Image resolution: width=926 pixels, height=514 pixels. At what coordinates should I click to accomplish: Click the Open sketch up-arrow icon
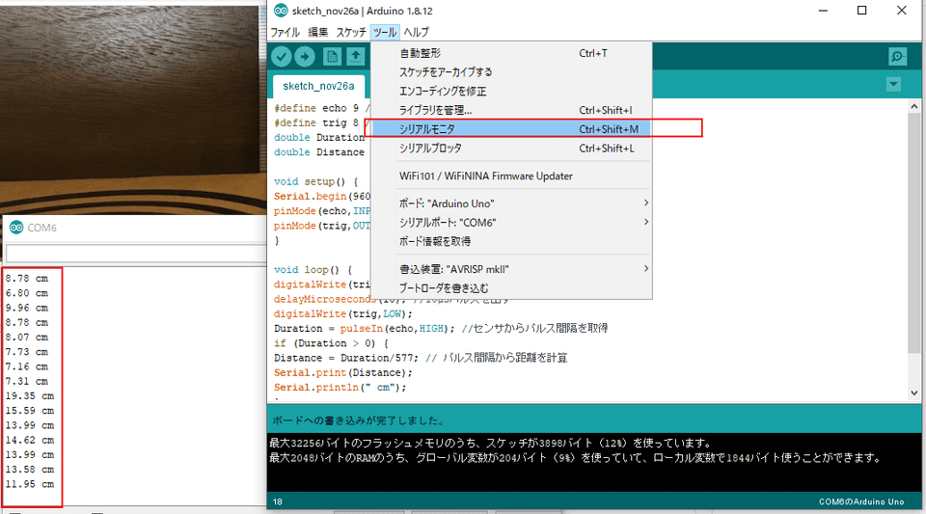[x=355, y=57]
